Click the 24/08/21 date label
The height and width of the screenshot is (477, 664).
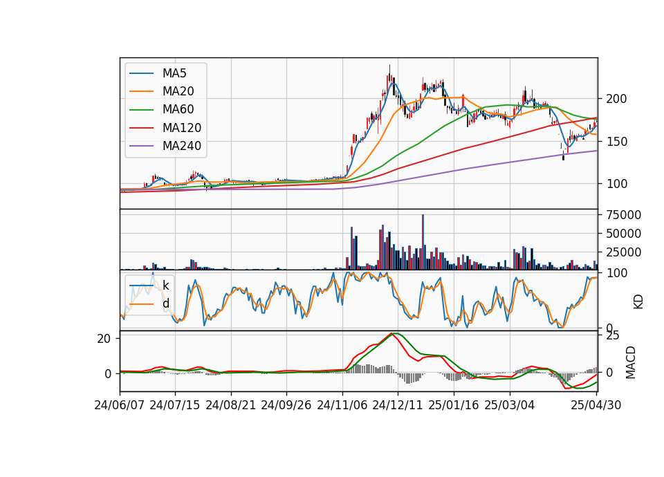point(231,406)
